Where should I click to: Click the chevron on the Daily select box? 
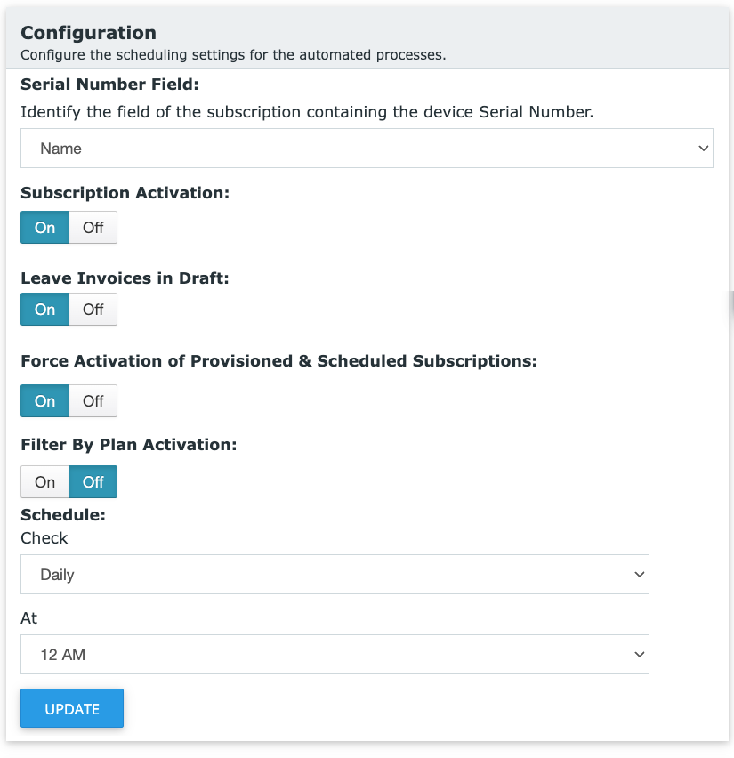click(639, 575)
